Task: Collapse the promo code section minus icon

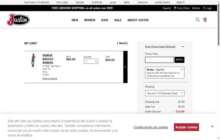Action: [183, 46]
